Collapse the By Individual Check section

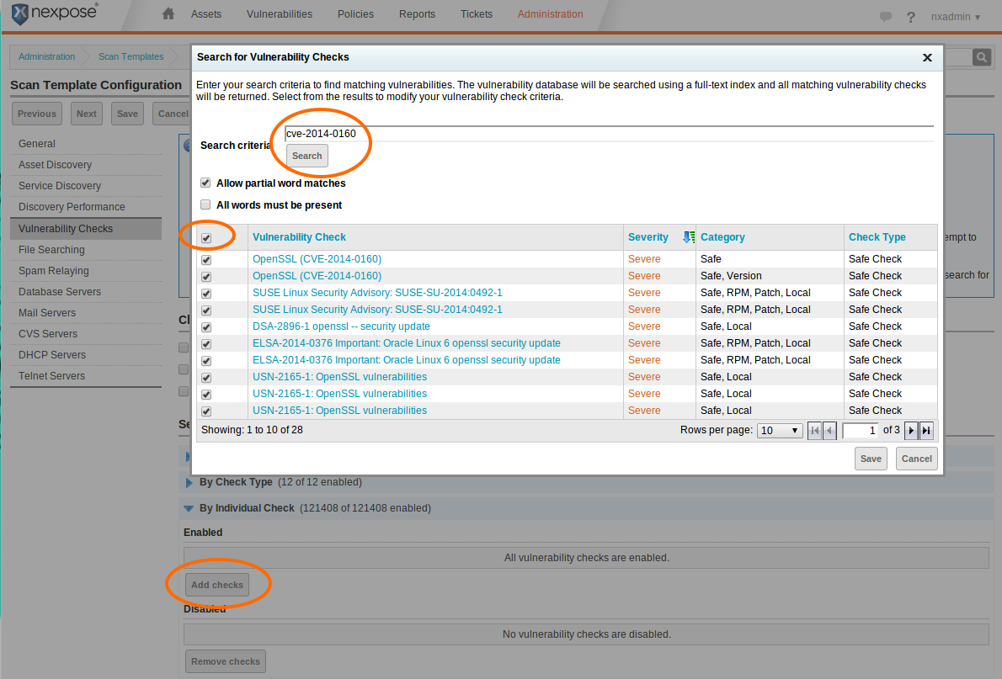pos(189,508)
